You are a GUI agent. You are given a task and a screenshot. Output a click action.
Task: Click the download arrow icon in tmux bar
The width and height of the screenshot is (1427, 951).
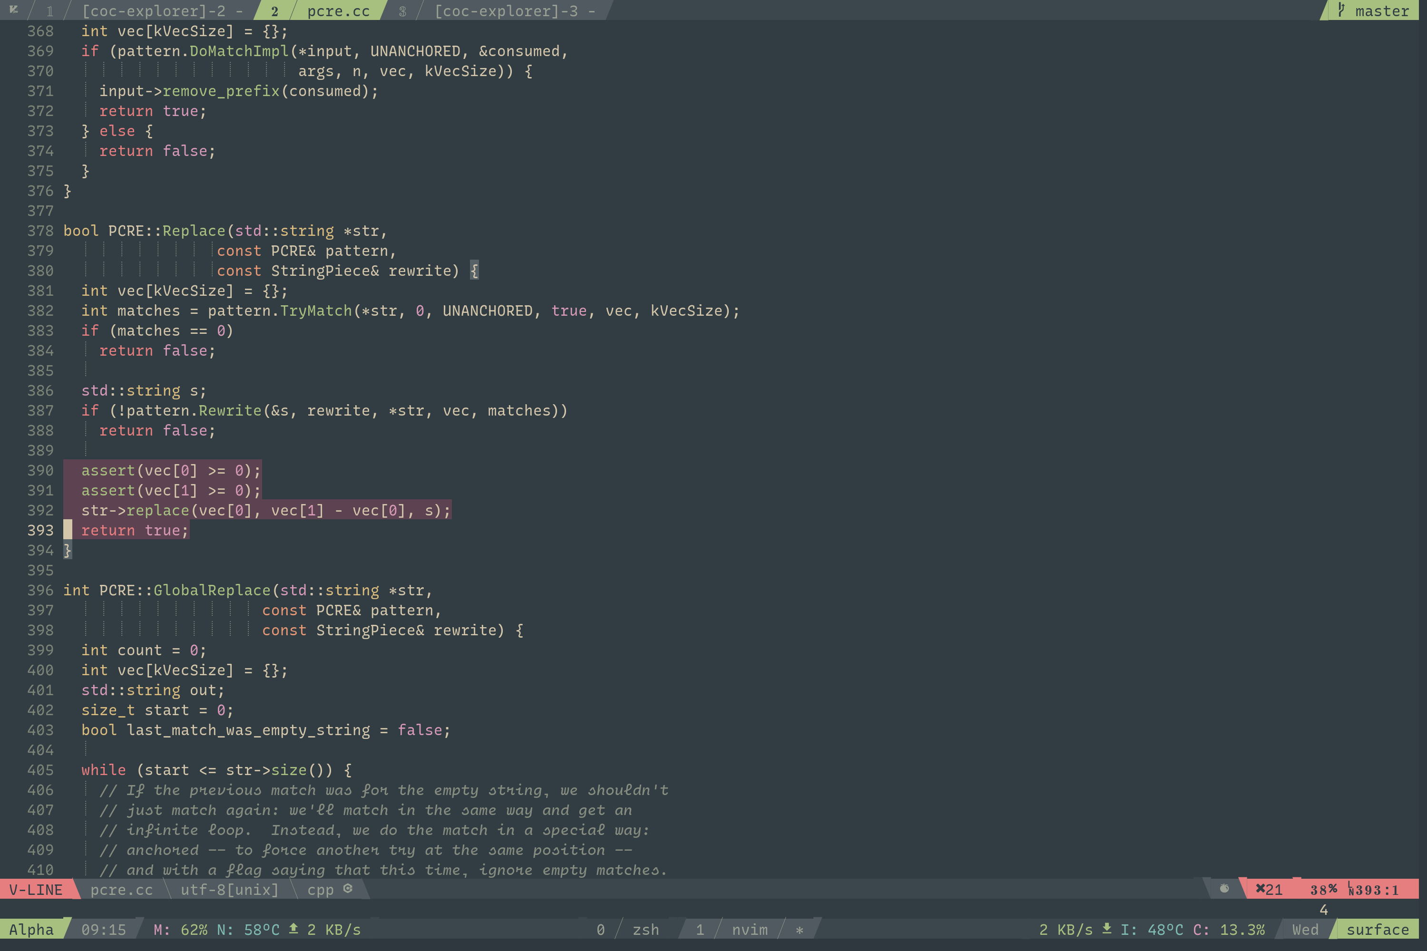point(1107,929)
